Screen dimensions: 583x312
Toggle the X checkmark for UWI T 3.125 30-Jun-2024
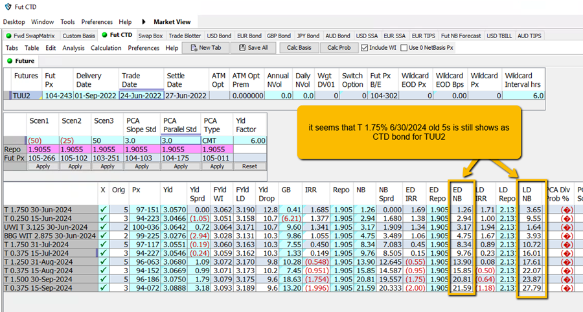click(x=103, y=227)
